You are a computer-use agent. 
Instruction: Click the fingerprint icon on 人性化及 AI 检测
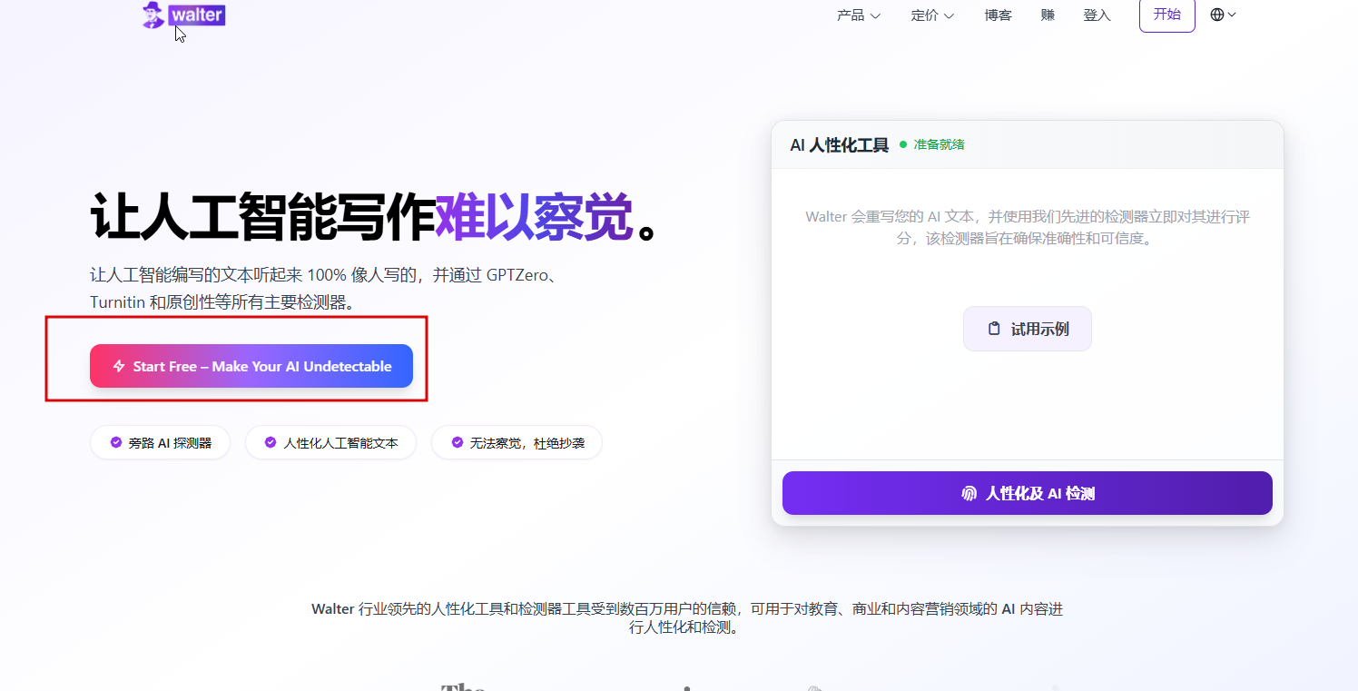click(x=969, y=493)
